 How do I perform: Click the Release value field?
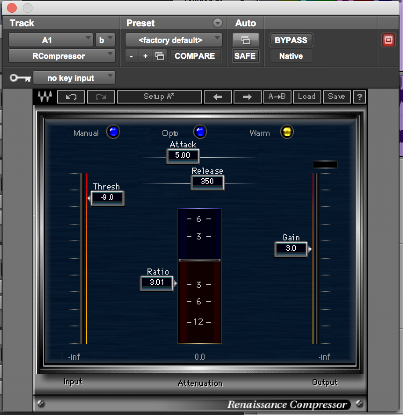[x=207, y=182]
